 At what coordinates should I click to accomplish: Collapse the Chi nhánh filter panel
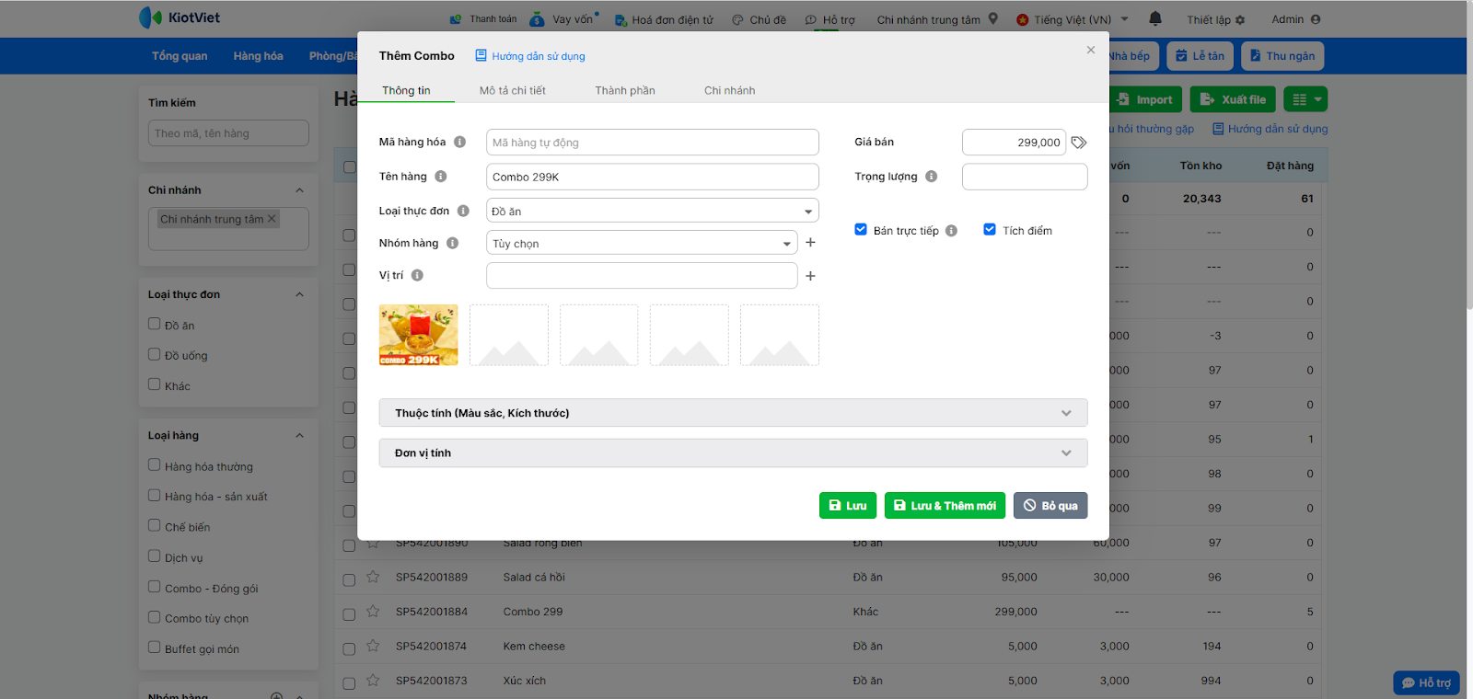pyautogui.click(x=299, y=190)
